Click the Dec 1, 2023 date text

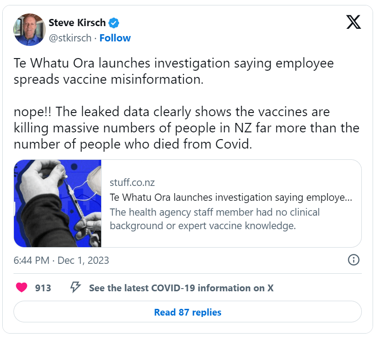pos(83,260)
